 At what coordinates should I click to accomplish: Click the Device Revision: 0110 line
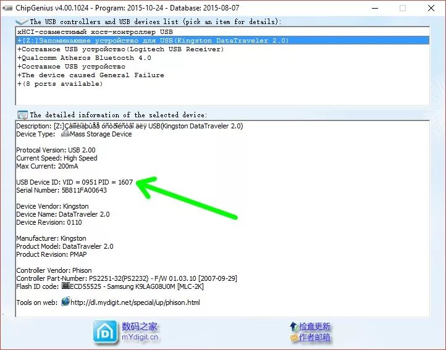click(x=49, y=222)
